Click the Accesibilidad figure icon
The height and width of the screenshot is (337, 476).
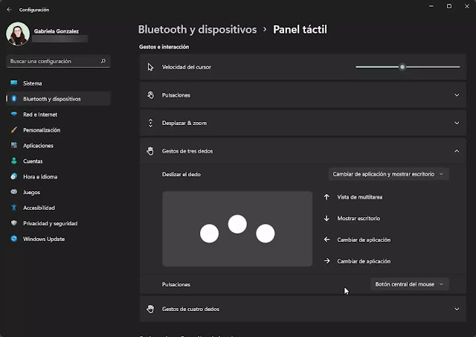pos(14,208)
